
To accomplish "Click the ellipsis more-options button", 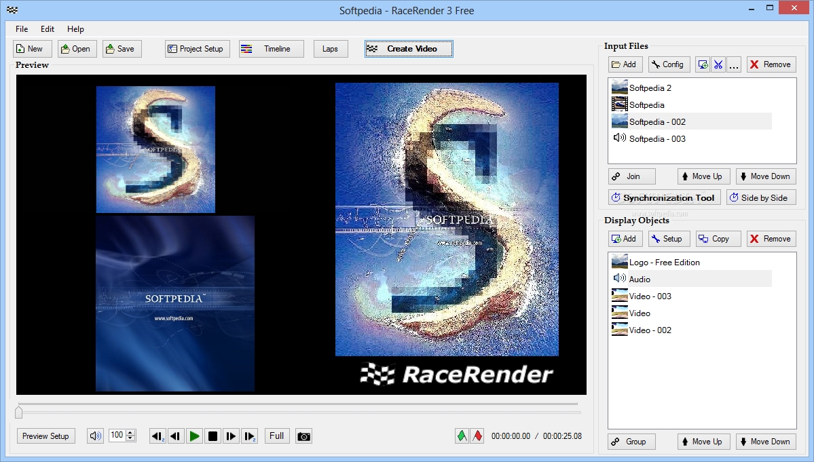I will (733, 64).
